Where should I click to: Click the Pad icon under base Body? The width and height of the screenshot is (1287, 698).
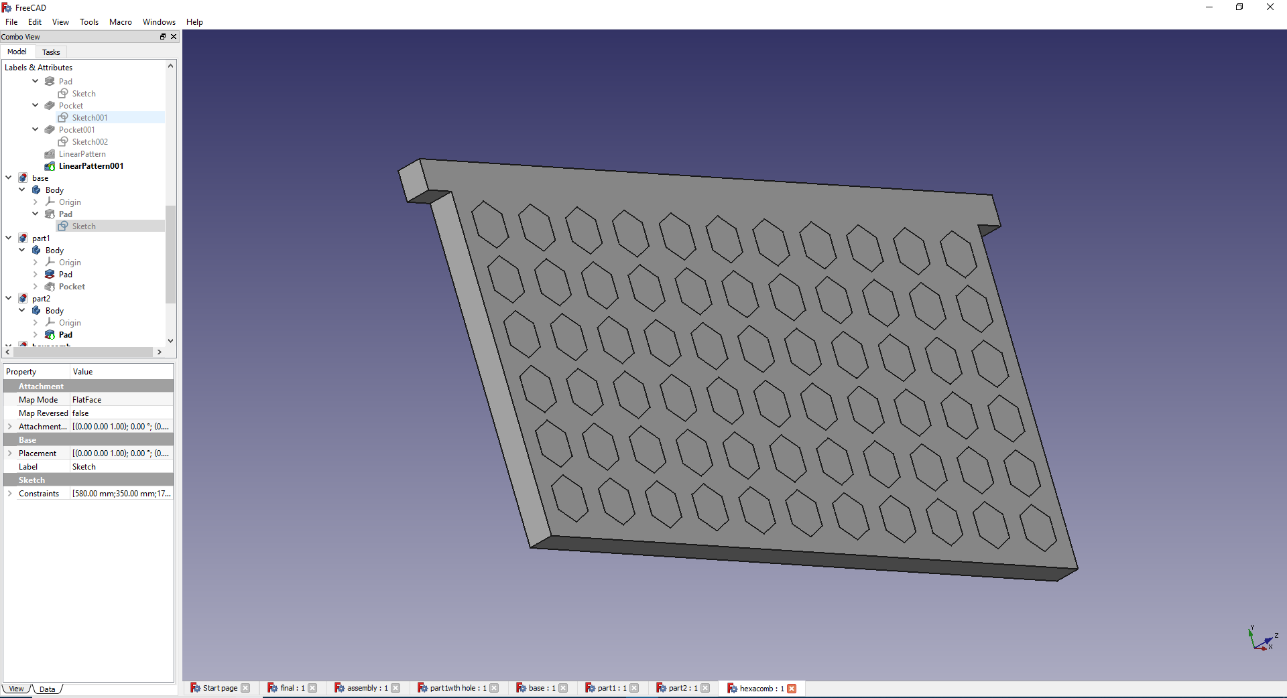pos(50,214)
